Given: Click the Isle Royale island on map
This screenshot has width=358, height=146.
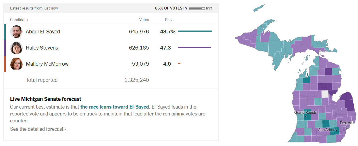Looking at the screenshot, I should pos(259,8).
